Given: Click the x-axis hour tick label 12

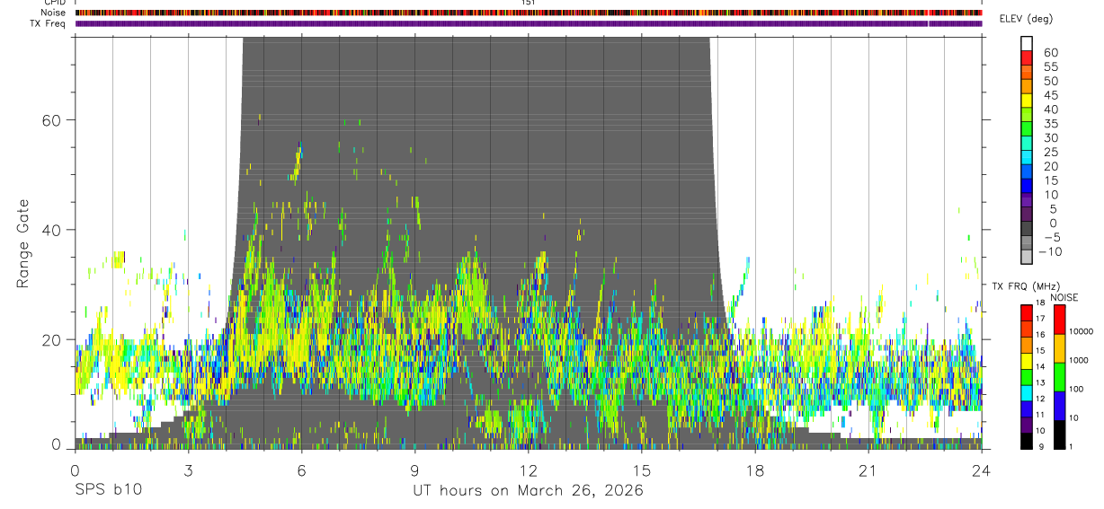Looking at the screenshot, I should click(x=529, y=470).
